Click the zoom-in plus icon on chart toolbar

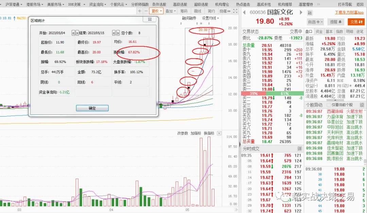click(x=140, y=11)
